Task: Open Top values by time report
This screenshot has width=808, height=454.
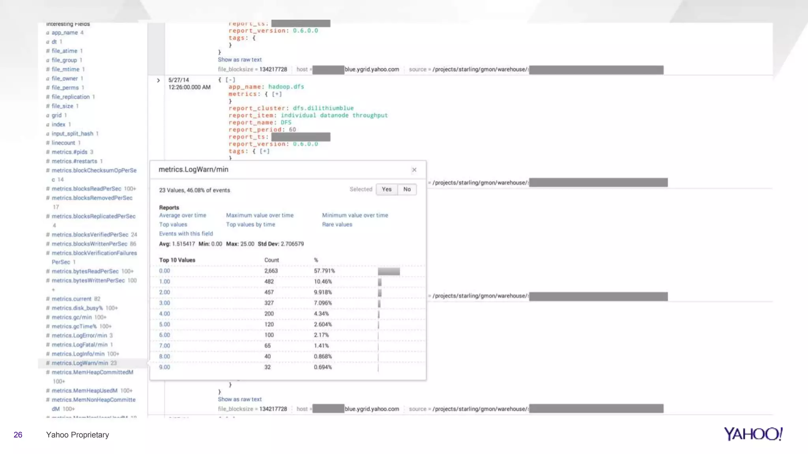Action: [x=250, y=224]
